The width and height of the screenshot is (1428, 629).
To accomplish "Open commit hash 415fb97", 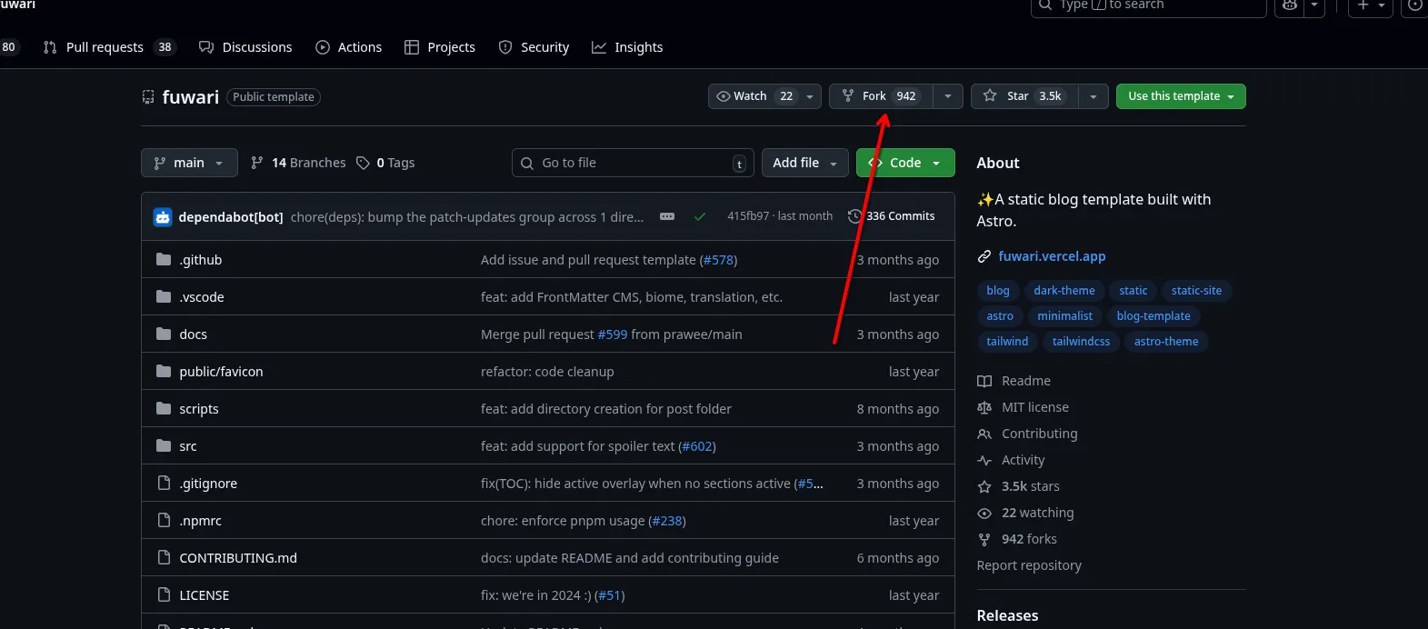I will click(x=748, y=216).
